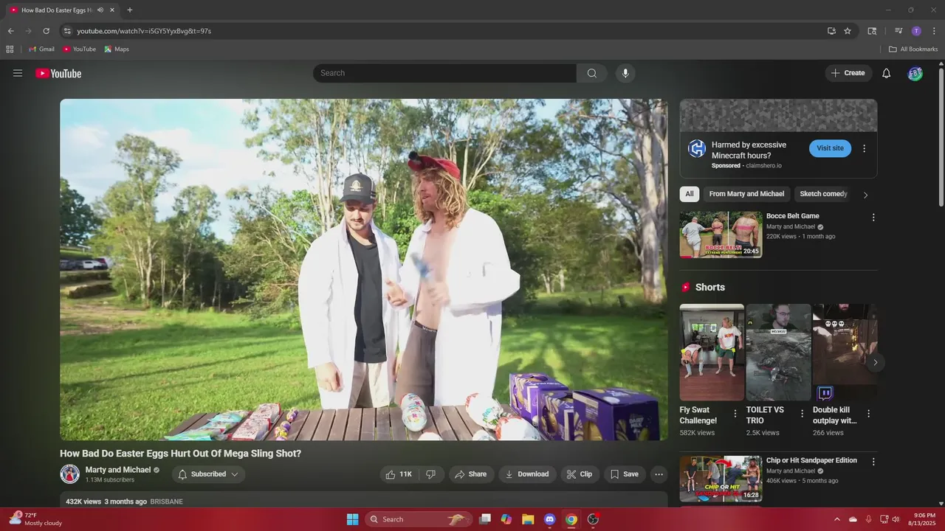Open side panel search in Chrome toolbar
The image size is (945, 531).
pyautogui.click(x=872, y=31)
